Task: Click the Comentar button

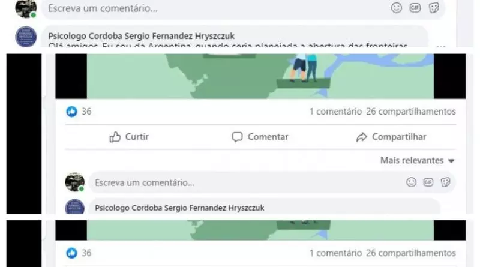Action: 260,137
